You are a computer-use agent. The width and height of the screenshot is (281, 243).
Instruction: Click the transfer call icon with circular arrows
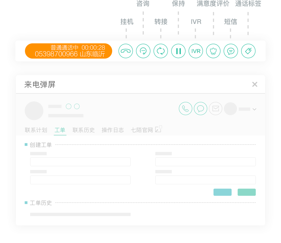[x=161, y=51]
